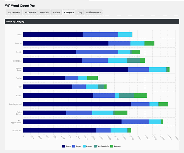The height and width of the screenshot is (153, 184).
Task: Click the Testimonials segment of Sports bar
Action: click(x=127, y=95)
